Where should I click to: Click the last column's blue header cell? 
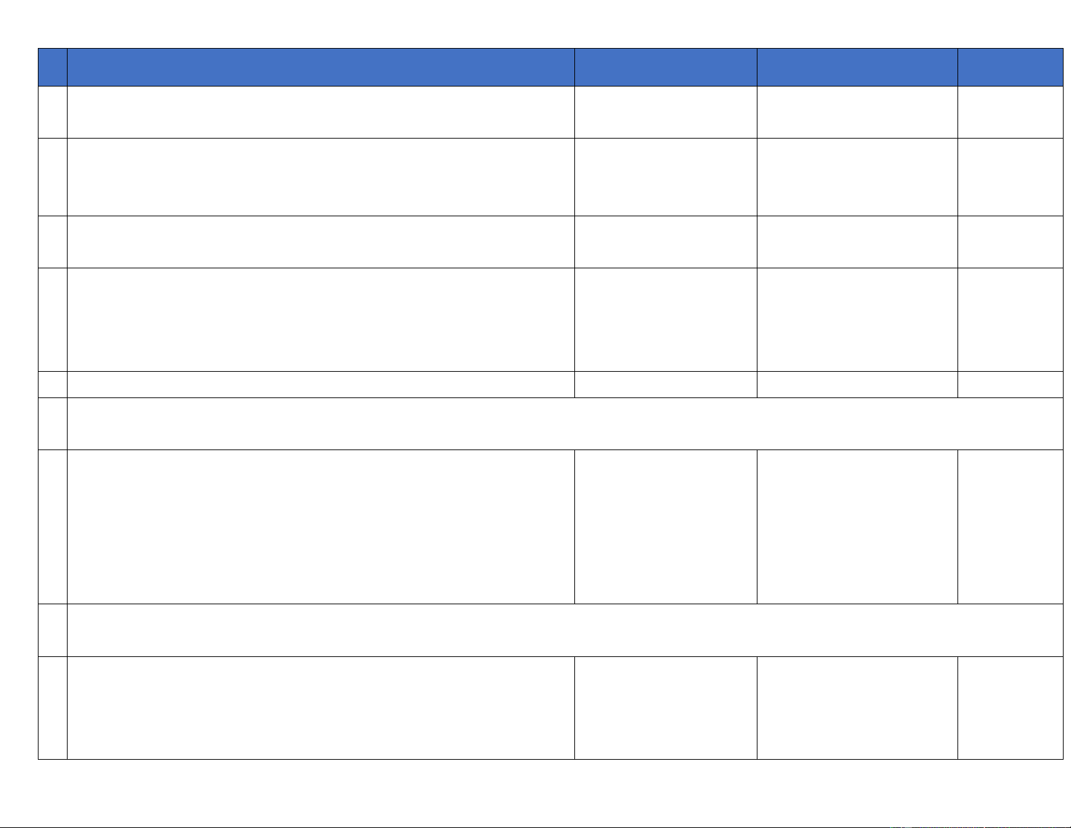[1010, 67]
